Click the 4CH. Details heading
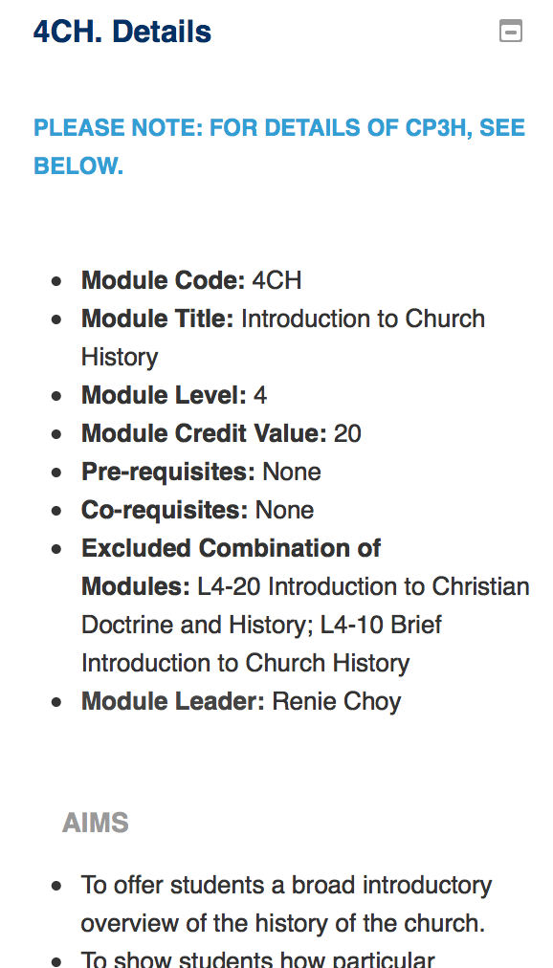Screen dimensions: 553x968 point(122,32)
